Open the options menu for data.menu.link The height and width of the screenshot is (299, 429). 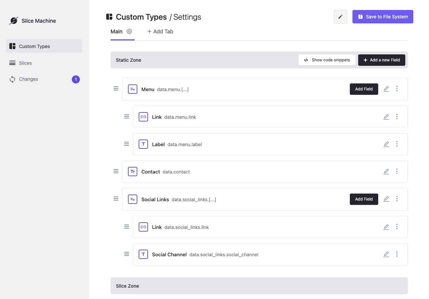coord(397,116)
